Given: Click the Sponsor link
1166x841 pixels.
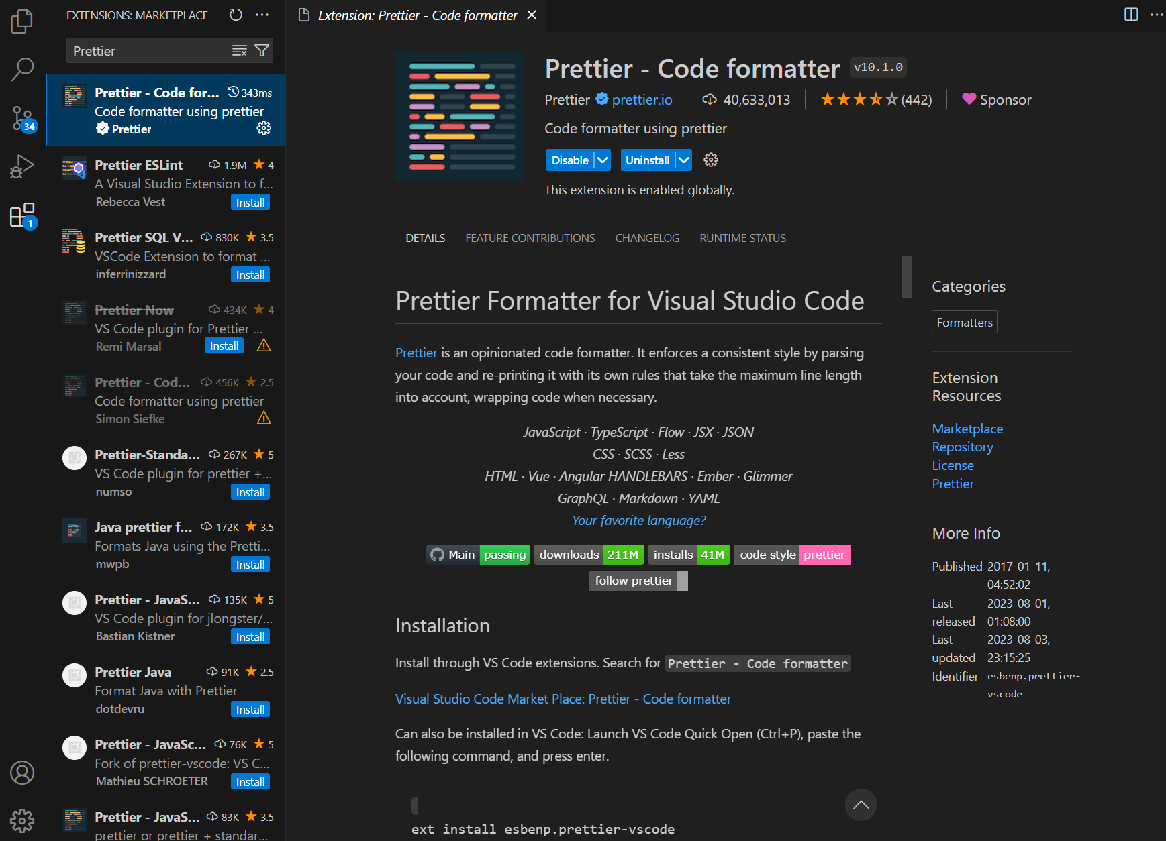Looking at the screenshot, I should coord(997,100).
